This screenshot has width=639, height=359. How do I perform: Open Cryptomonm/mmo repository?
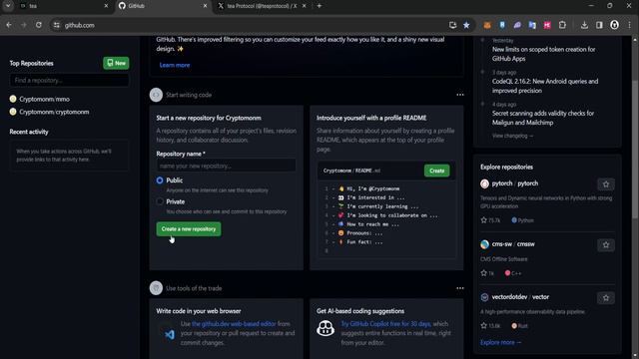click(x=44, y=99)
